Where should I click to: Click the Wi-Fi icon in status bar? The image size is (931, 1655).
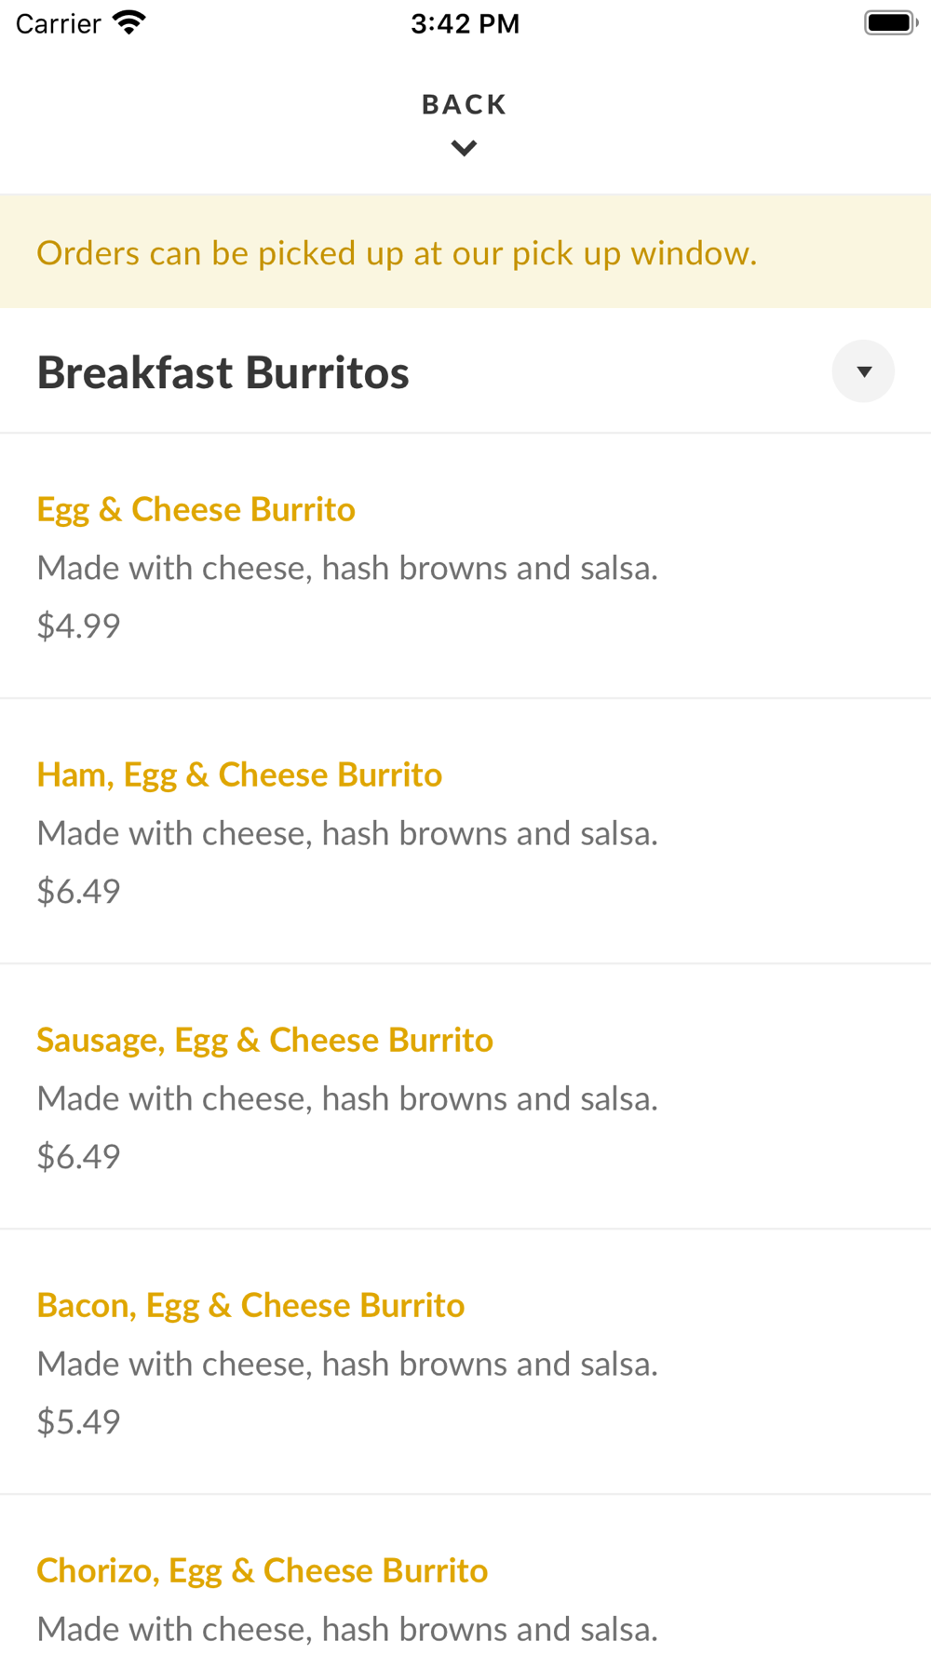tap(128, 23)
